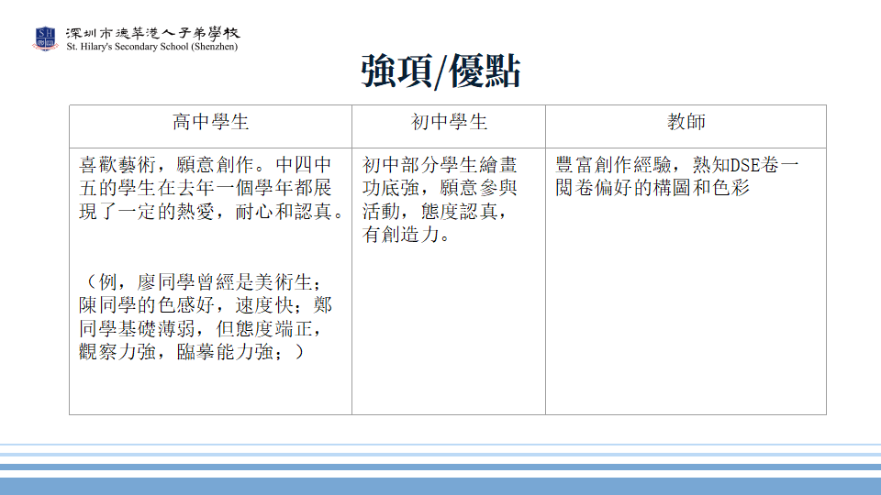Select the Chinese school name in header

153,32
